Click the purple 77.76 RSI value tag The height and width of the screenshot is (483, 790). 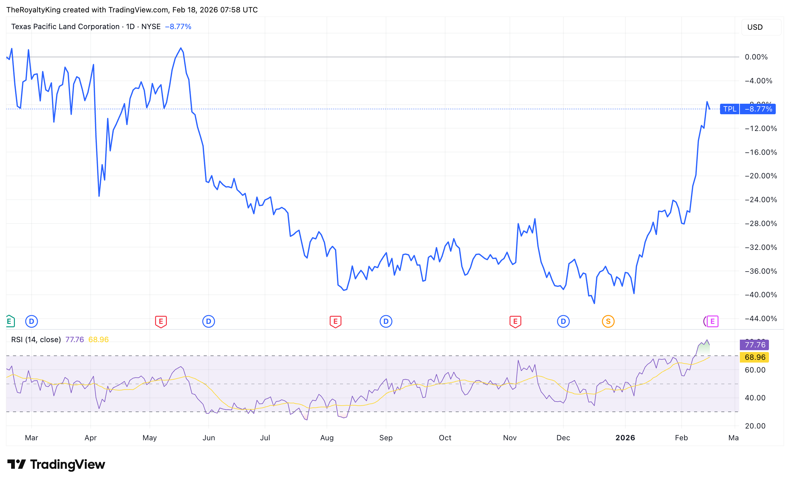[754, 345]
